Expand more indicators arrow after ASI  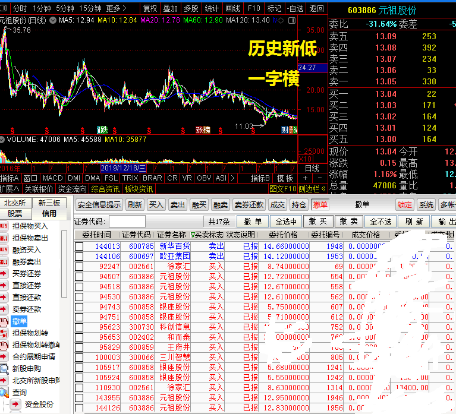click(x=232, y=178)
